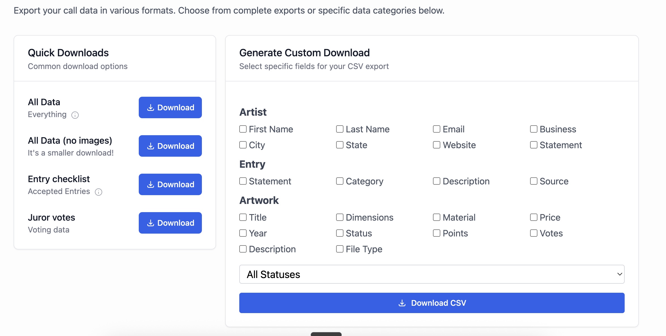Check the entry Category checkbox
The image size is (666, 336).
(x=340, y=181)
